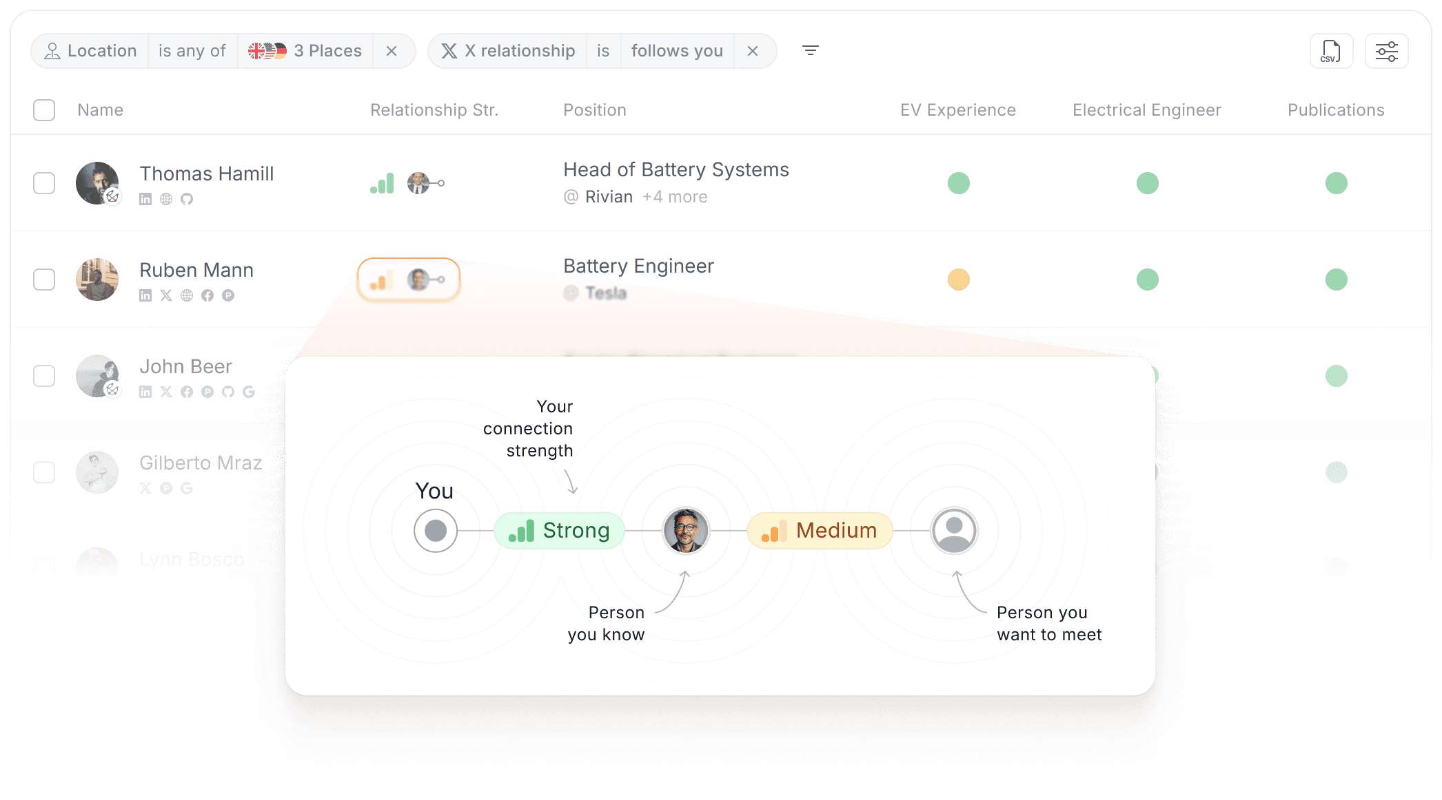This screenshot has height=800, width=1442.
Task: Open Thomas Hamill's website globe icon
Action: tap(166, 199)
